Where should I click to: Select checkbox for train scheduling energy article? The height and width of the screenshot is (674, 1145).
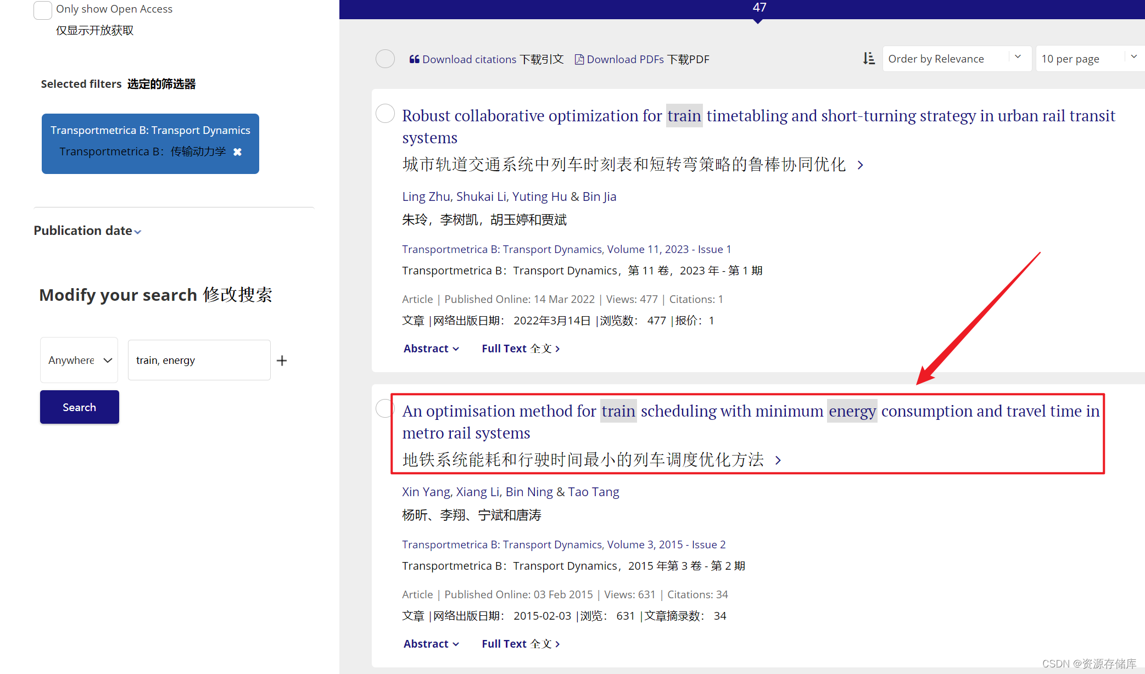(x=385, y=408)
